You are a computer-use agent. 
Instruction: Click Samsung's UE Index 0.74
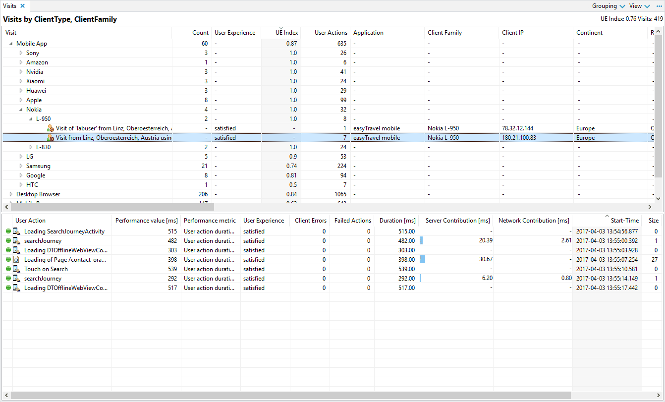pos(292,166)
